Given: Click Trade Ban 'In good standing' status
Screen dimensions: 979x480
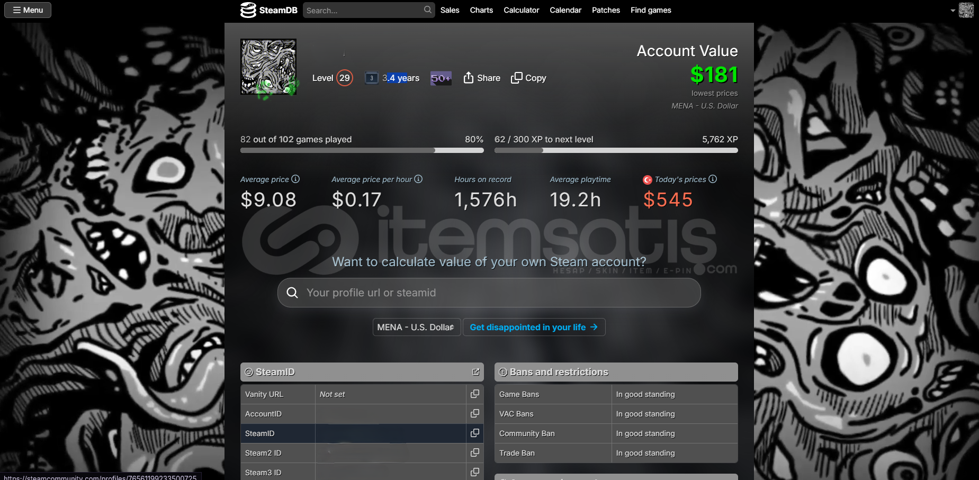Looking at the screenshot, I should point(645,453).
